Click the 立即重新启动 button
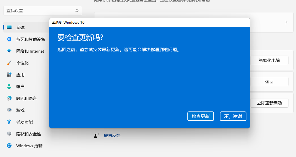This screenshot has height=157, width=296. [x=269, y=103]
